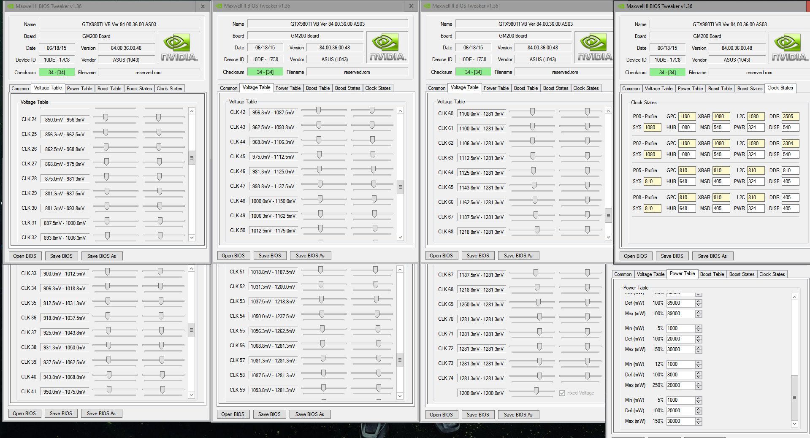Click the GPC field of the P00 profile
The height and width of the screenshot is (438, 810).
click(687, 116)
